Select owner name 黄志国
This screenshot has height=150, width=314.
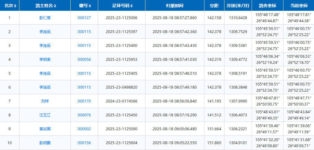click(45, 129)
